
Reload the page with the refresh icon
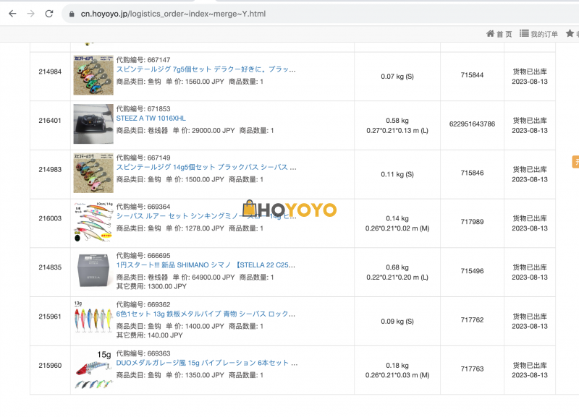[48, 14]
